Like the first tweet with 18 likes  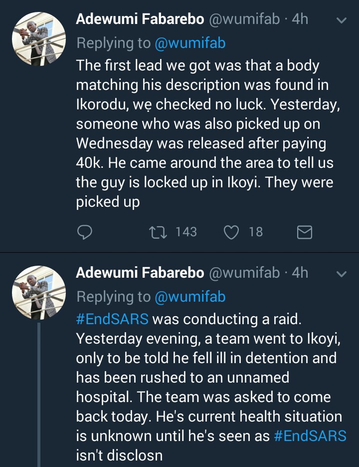pyautogui.click(x=231, y=232)
